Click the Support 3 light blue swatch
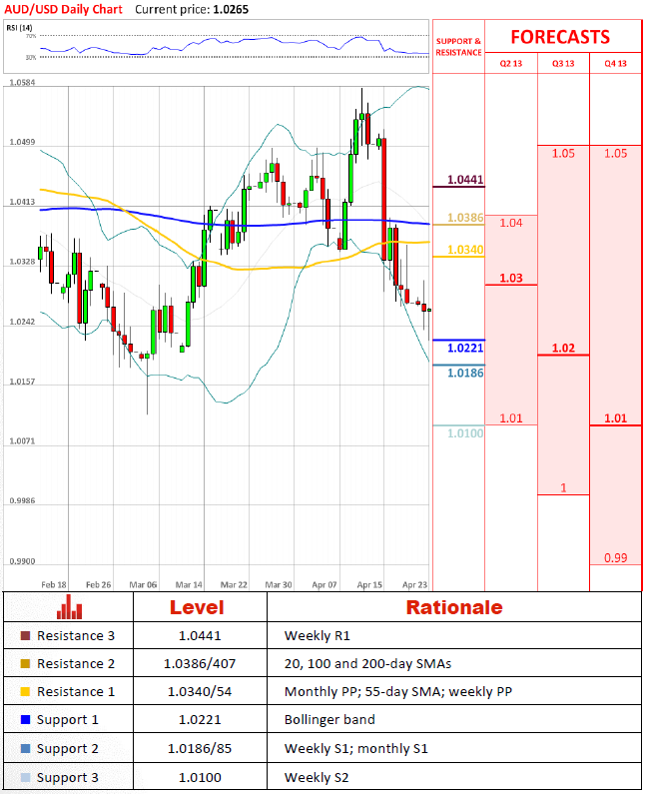This screenshot has height=794, width=647. coord(25,777)
